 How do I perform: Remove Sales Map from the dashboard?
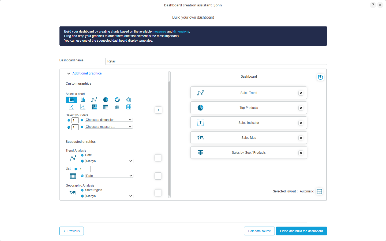point(301,138)
